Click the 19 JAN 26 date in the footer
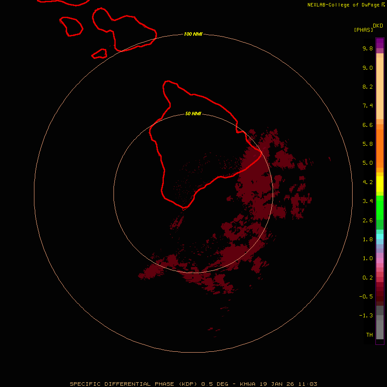Viewport: 387px width, 387px height. tap(277, 384)
